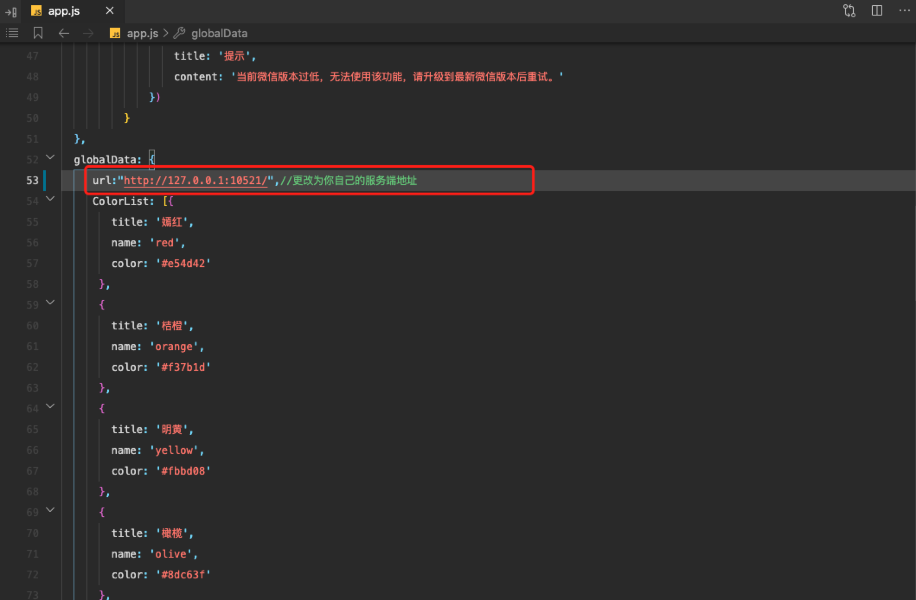The image size is (916, 600).
Task: Click line number 53 in the gutter
Action: (32, 180)
